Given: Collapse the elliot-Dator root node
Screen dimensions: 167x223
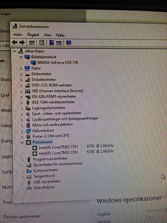Looking at the screenshot, I should 15,51.
